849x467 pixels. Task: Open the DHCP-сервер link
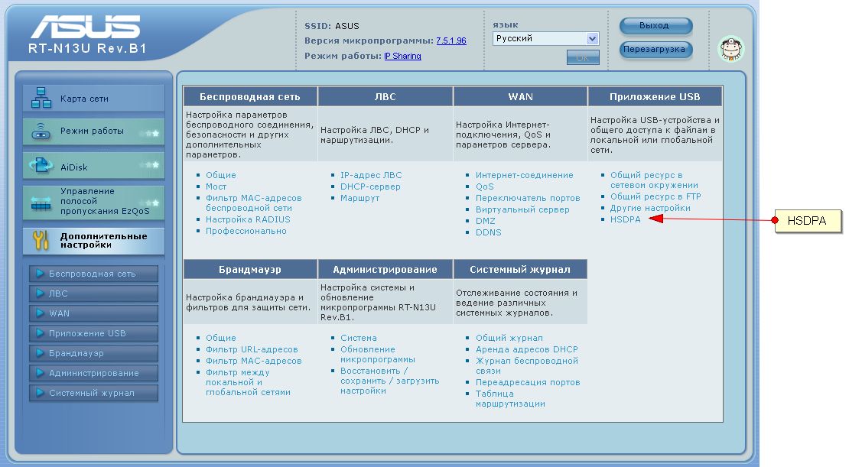(x=370, y=186)
